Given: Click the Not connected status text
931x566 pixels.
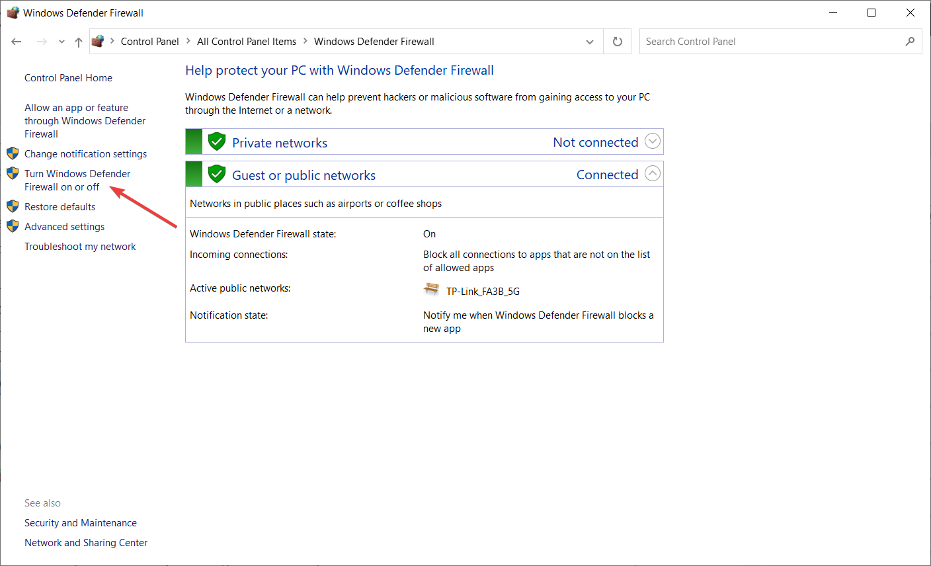Looking at the screenshot, I should pyautogui.click(x=596, y=142).
